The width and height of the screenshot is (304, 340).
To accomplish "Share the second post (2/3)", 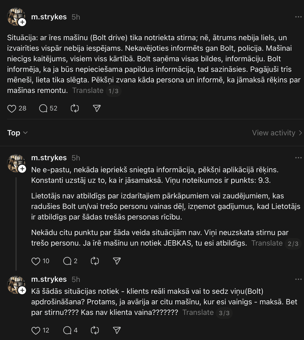I will [117, 261].
